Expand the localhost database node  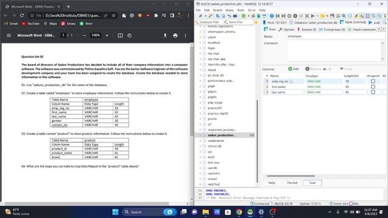tap(200, 42)
